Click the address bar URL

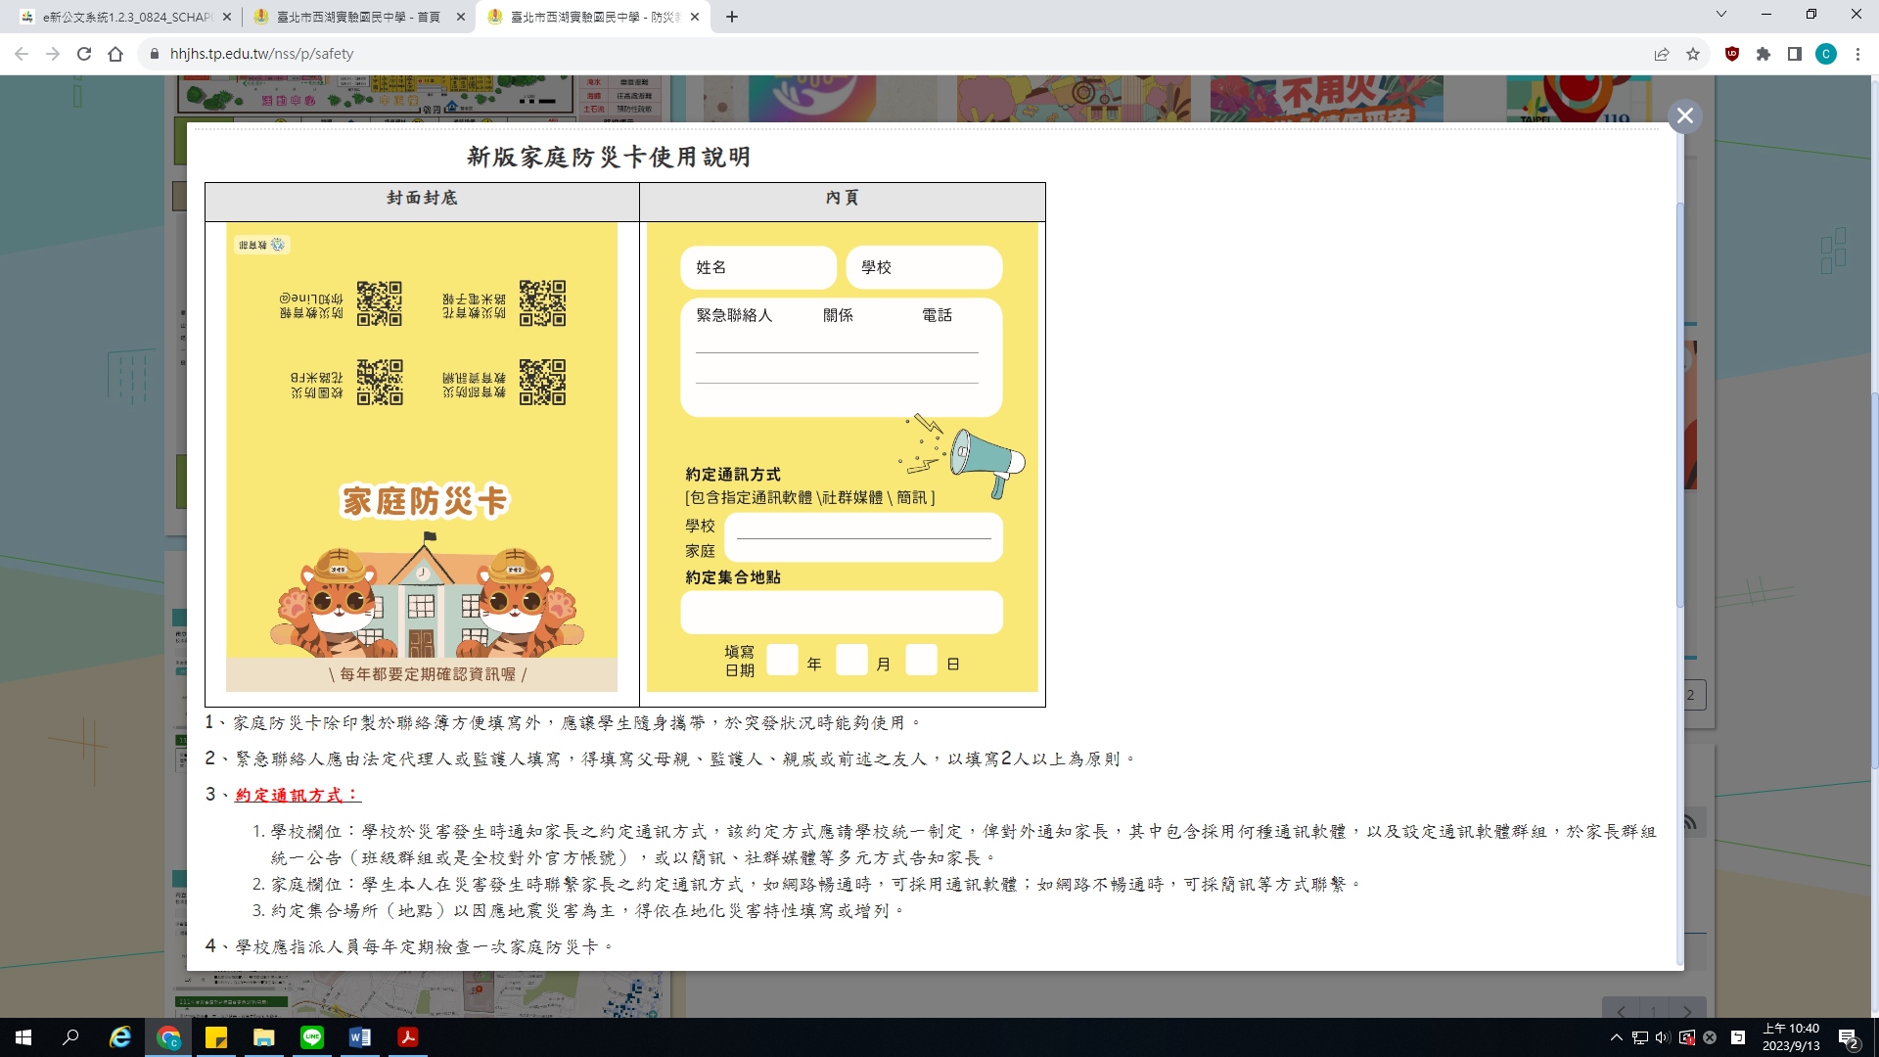click(x=261, y=54)
